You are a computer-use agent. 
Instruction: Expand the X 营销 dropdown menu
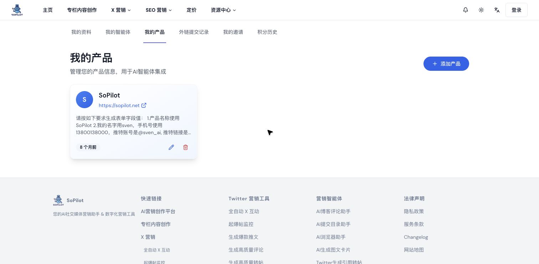click(121, 10)
